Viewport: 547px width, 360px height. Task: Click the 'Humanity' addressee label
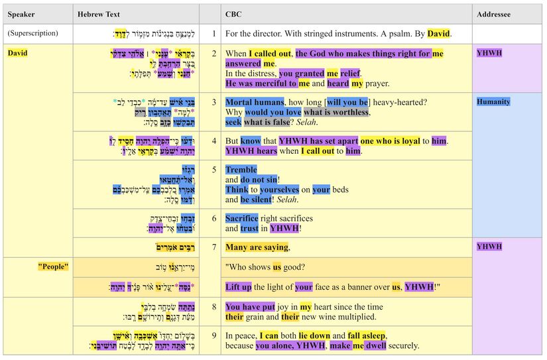point(493,101)
